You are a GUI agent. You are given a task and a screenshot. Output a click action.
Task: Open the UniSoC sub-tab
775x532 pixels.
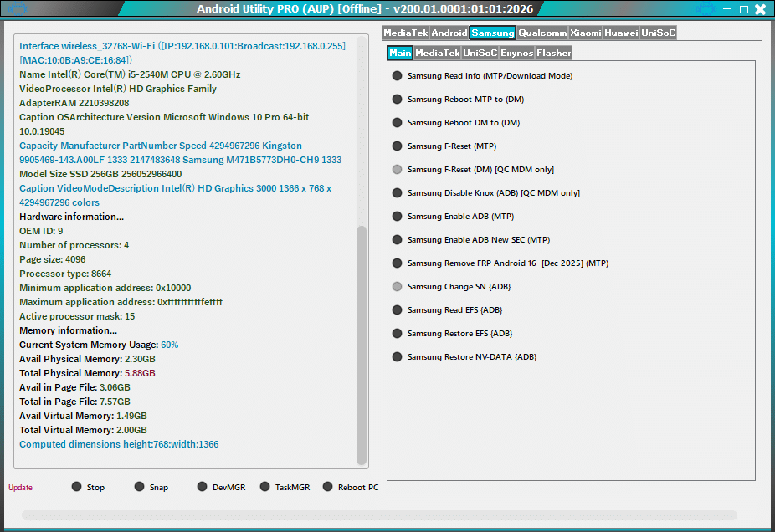pyautogui.click(x=479, y=53)
